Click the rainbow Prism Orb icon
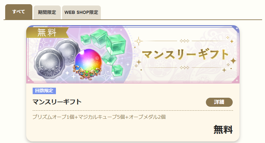The height and width of the screenshot is (143, 265). click(x=88, y=64)
